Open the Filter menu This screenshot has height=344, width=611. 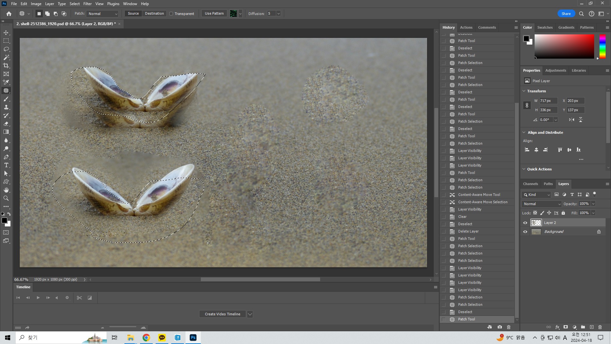pos(87,4)
